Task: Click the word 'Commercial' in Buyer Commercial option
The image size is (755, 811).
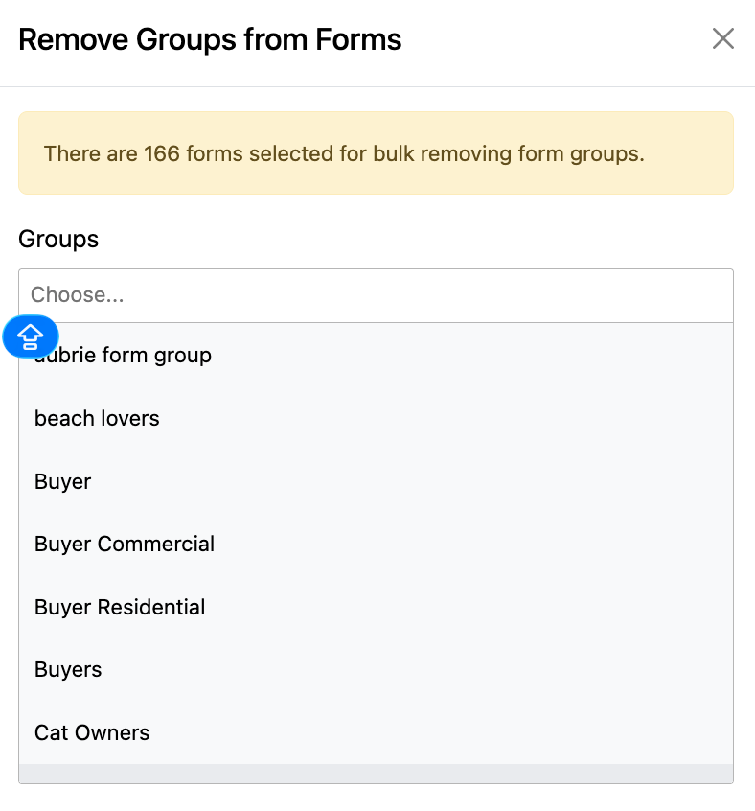Action: point(156,545)
